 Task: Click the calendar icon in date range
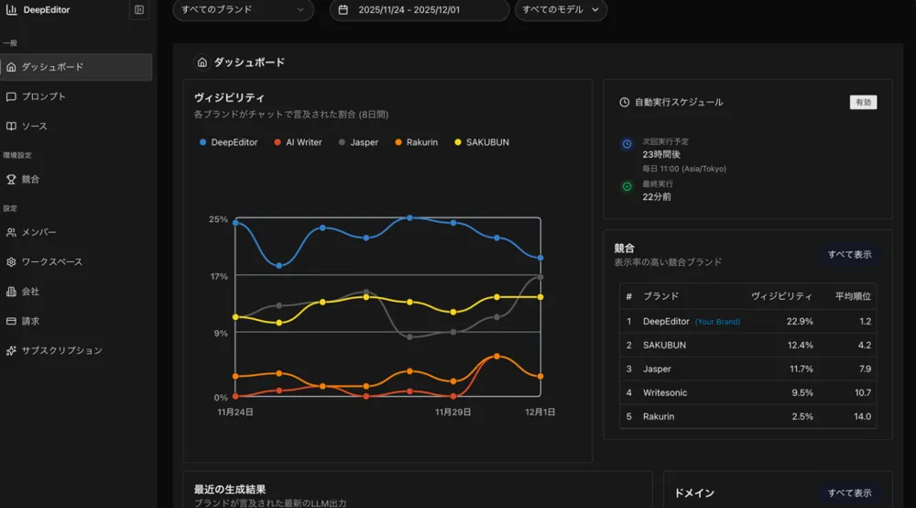343,9
